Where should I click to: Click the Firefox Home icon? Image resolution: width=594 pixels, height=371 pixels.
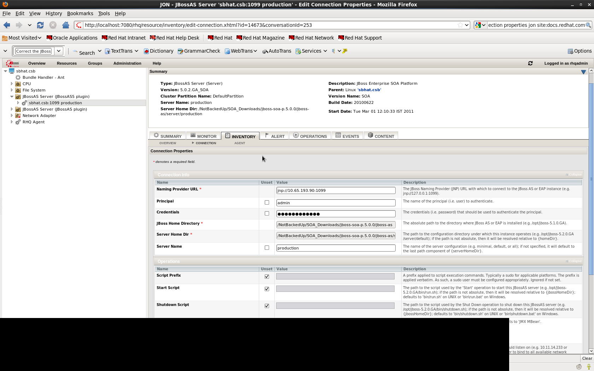click(65, 25)
